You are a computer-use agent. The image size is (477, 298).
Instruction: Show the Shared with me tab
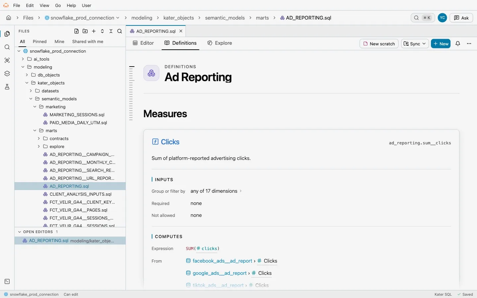coord(88,41)
